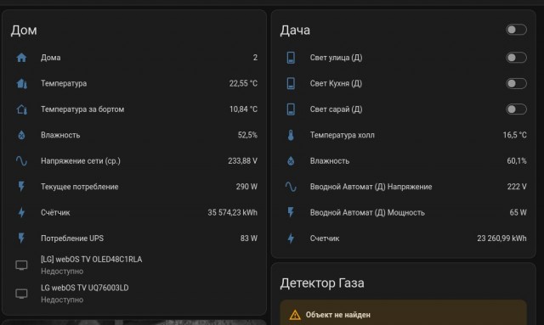Click the bolt icon beside Текущее потребление
Viewport: 544px width, 325px height.
[21, 187]
